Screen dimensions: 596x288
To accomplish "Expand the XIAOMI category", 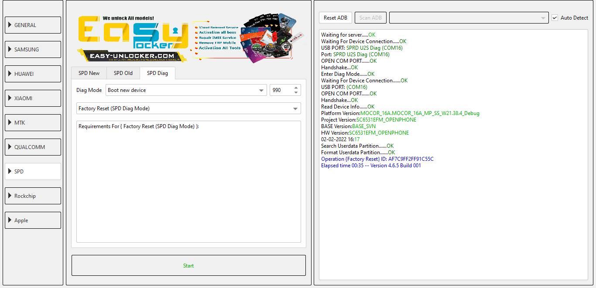I will point(33,98).
